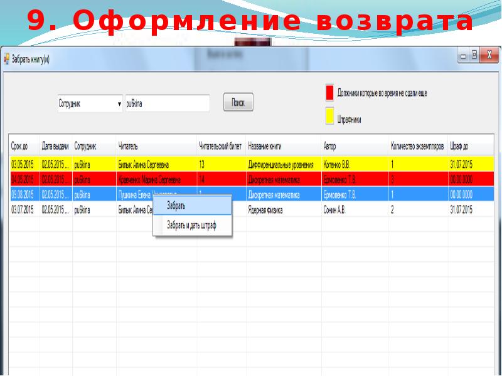The image size is (502, 376).
Task: Click the yellow Штрафники legend swatch
Action: point(329,116)
